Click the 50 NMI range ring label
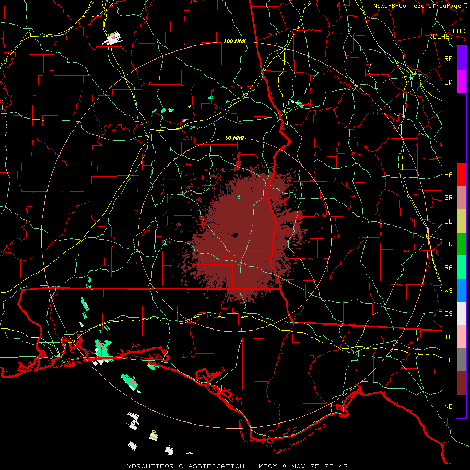This screenshot has width=470, height=470. pyautogui.click(x=234, y=138)
